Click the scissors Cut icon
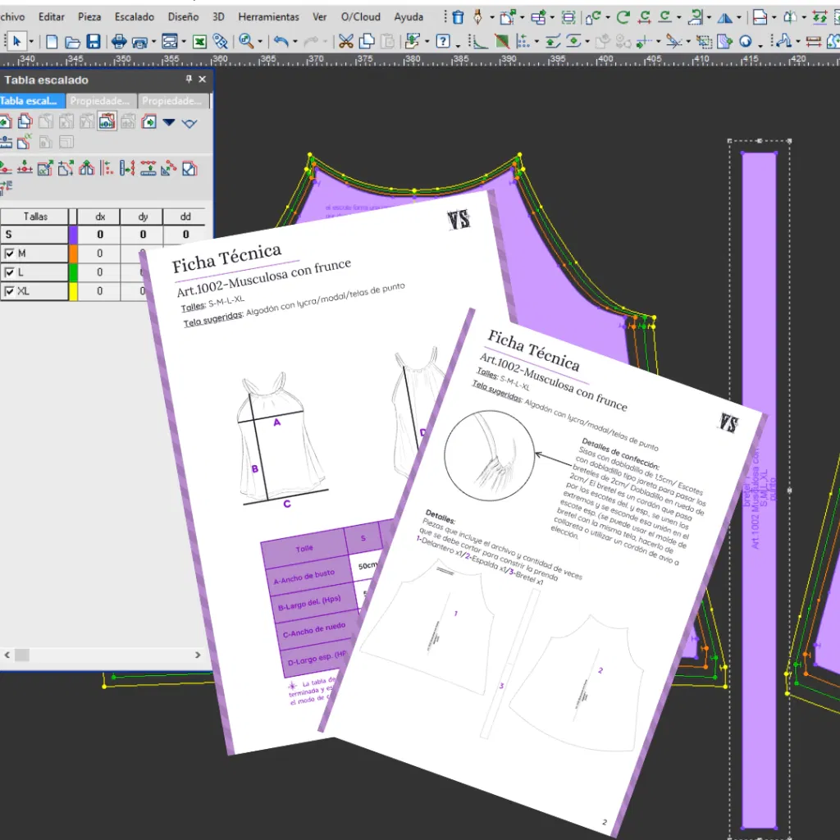Screen dimensions: 840x840 pos(345,42)
